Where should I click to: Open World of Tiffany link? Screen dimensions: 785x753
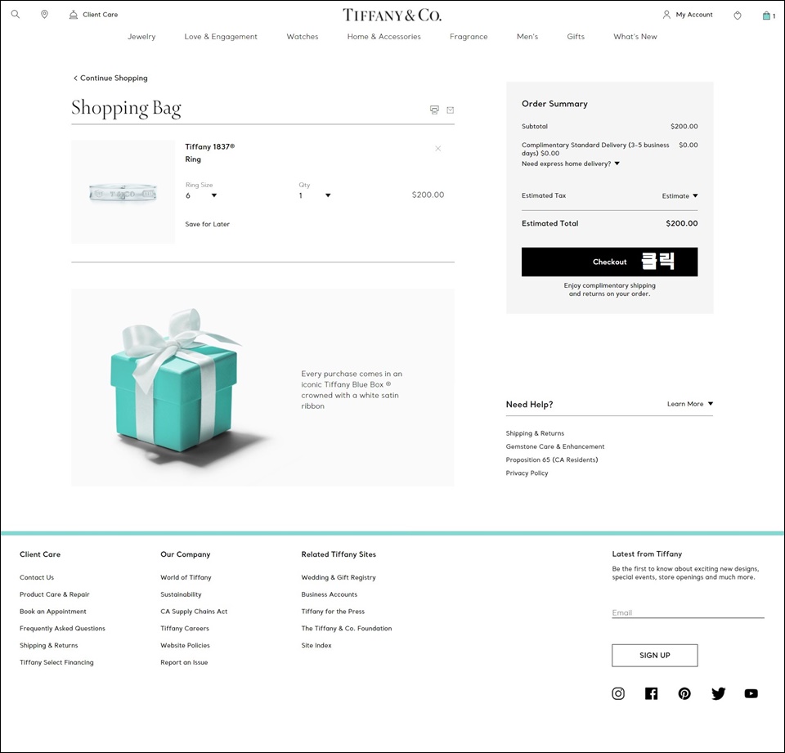[x=186, y=578]
